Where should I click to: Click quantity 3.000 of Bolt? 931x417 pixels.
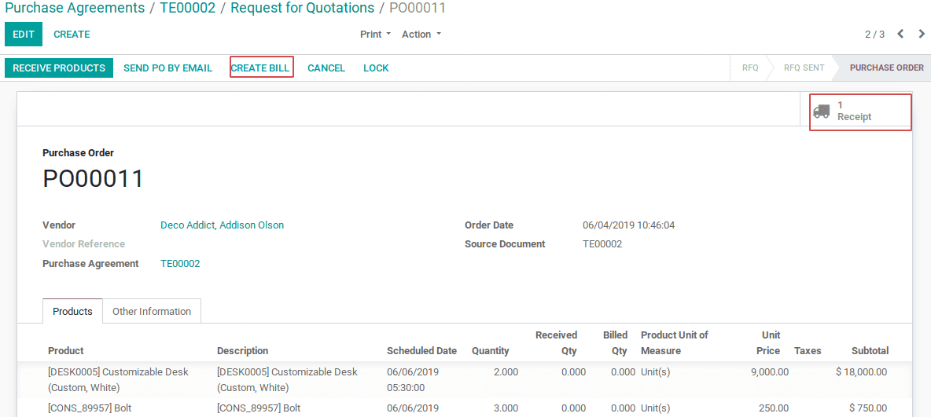click(506, 408)
